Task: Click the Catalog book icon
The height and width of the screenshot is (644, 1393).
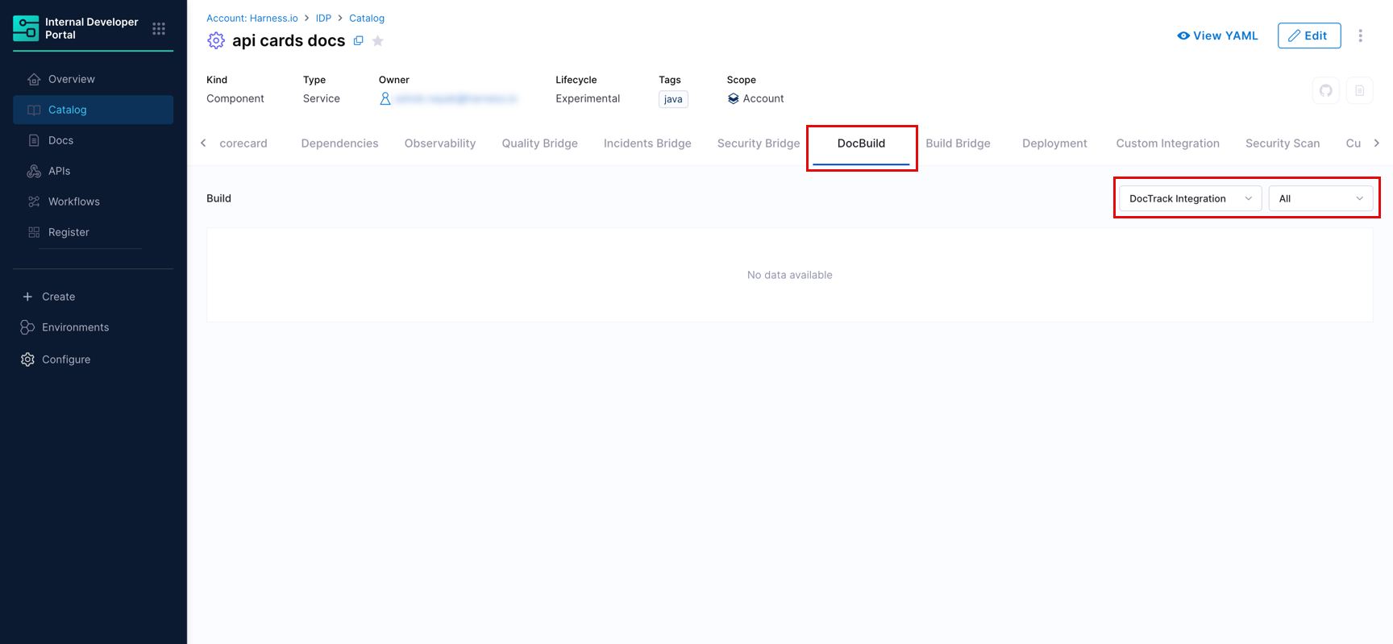Action: (x=34, y=110)
